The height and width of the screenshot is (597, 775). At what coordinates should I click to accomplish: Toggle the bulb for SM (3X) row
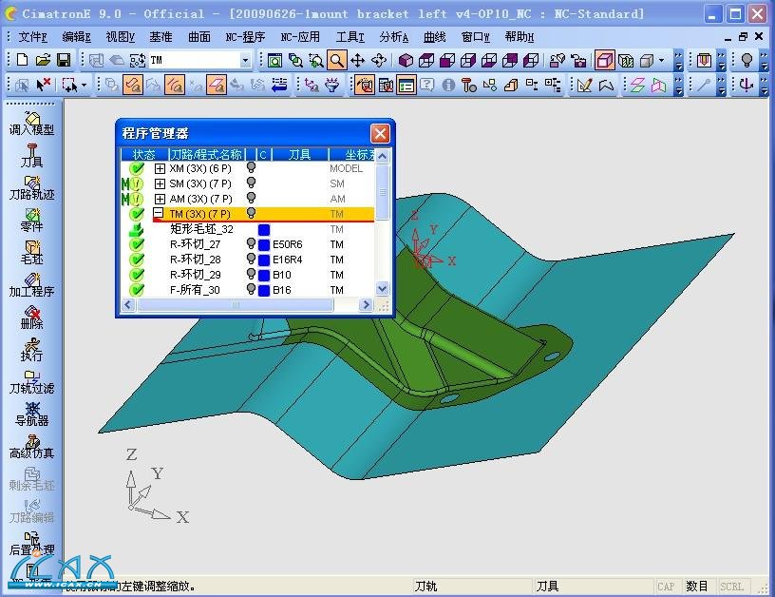click(251, 183)
